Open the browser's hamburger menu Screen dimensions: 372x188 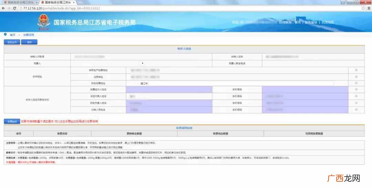pos(369,8)
